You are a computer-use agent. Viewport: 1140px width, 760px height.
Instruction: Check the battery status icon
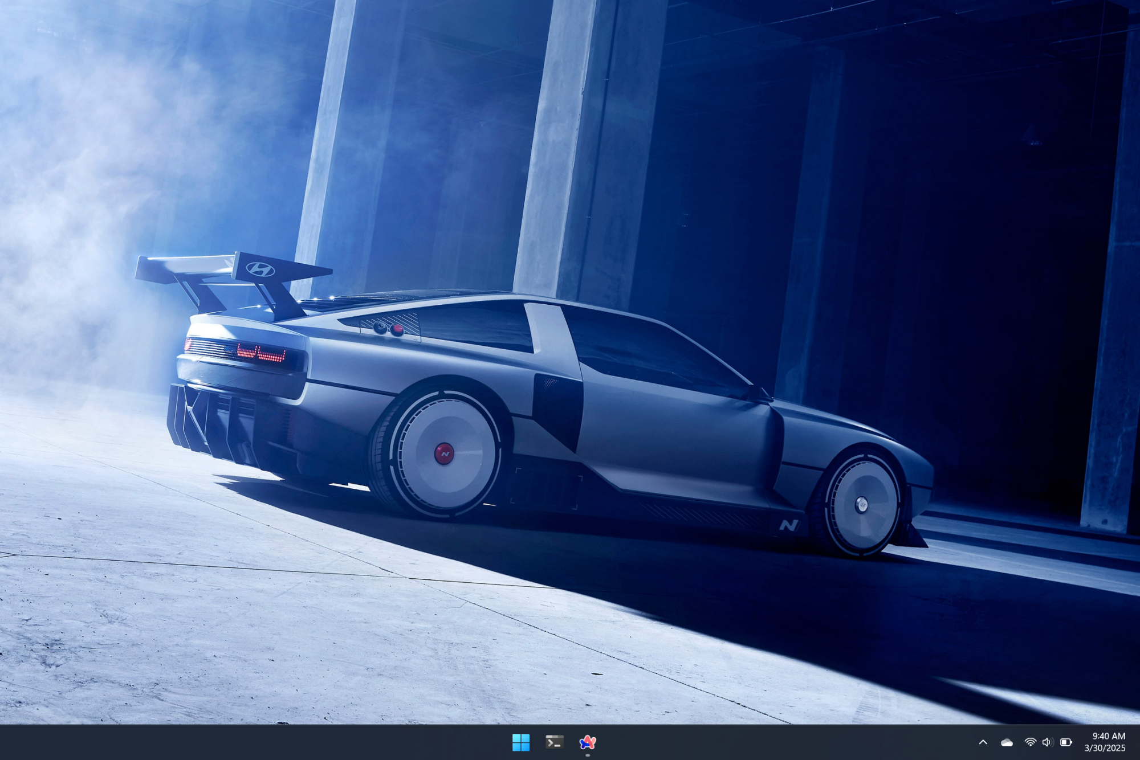[1065, 742]
